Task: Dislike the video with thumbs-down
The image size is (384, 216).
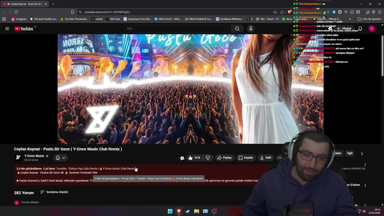Action: pyautogui.click(x=208, y=158)
